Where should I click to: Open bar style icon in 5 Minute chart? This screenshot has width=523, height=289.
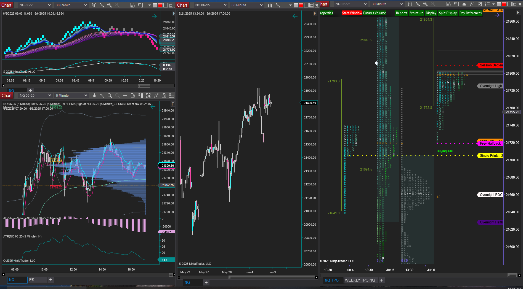[94, 95]
